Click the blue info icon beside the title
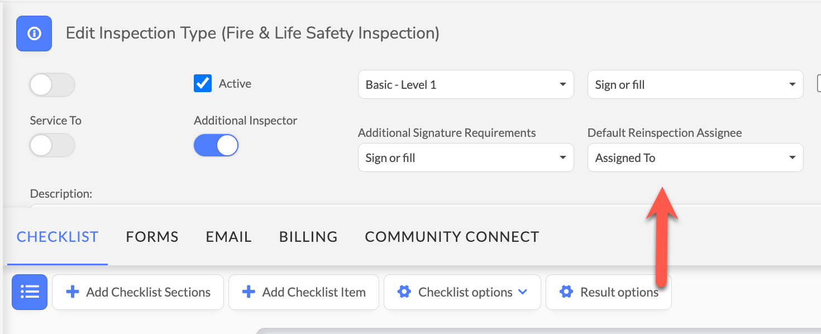Screen dimensions: 821x334 click(x=34, y=34)
